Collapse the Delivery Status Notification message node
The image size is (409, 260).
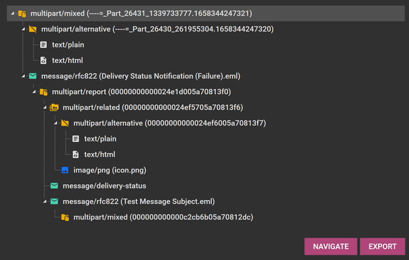23,76
